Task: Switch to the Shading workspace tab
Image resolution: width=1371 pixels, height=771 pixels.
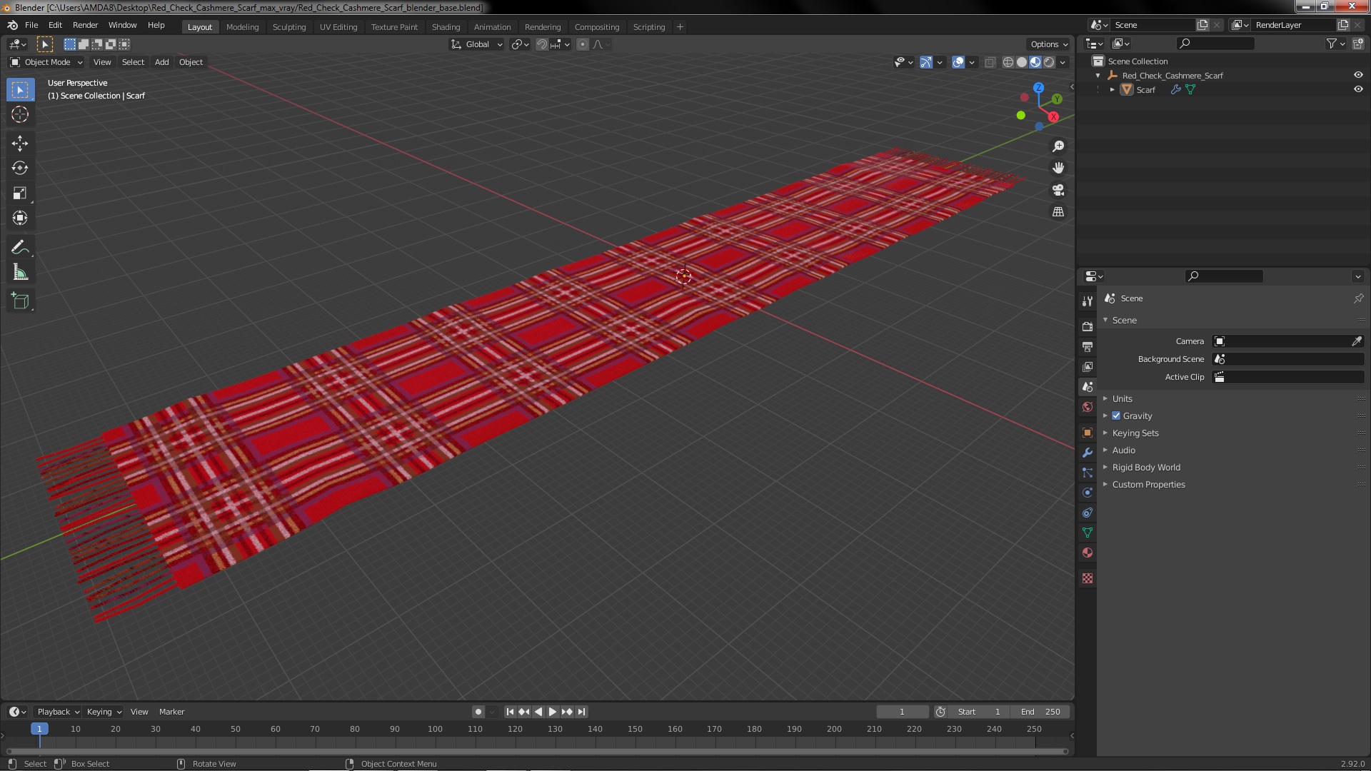Action: tap(446, 27)
